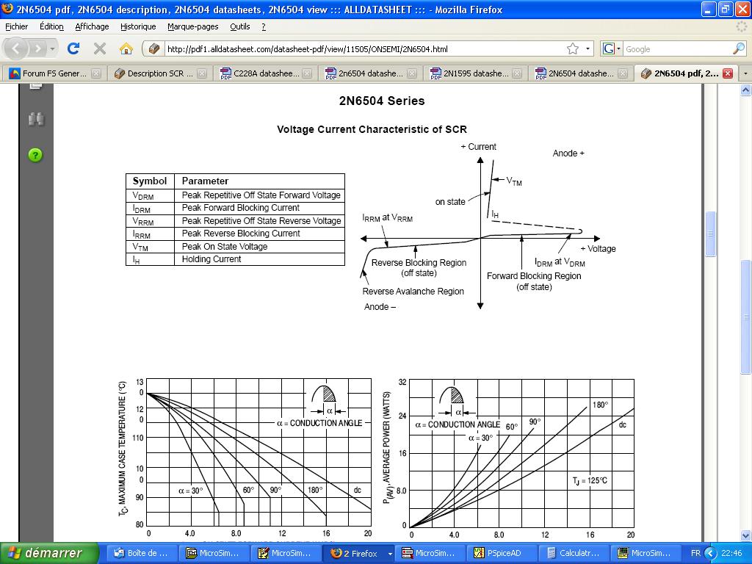The height and width of the screenshot is (564, 752).
Task: Click the 22:46 system clock
Action: point(731,553)
